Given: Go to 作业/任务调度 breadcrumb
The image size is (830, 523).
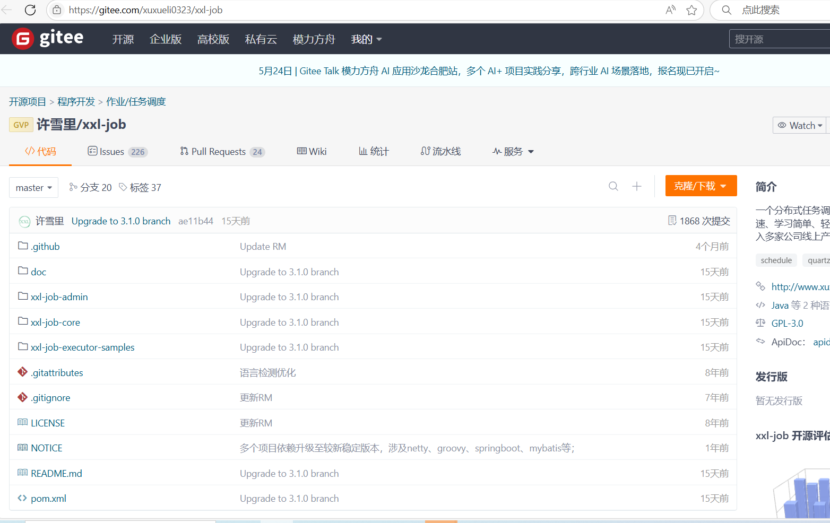Looking at the screenshot, I should pyautogui.click(x=136, y=101).
